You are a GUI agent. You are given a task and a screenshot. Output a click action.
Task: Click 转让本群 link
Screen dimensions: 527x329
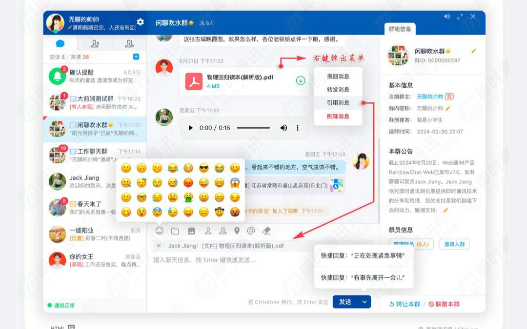pyautogui.click(x=405, y=304)
